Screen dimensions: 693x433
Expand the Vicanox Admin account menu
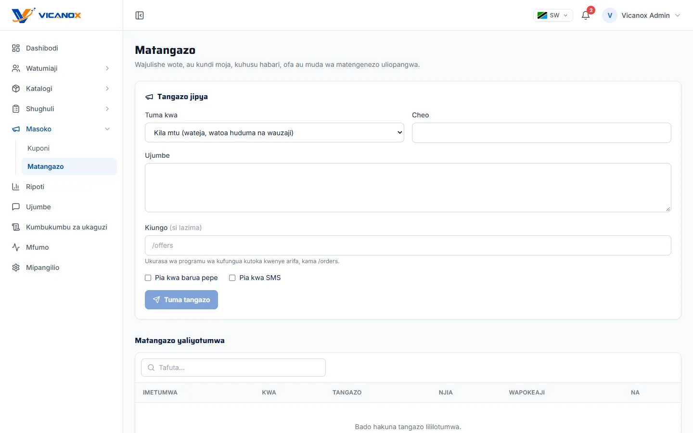click(x=642, y=15)
